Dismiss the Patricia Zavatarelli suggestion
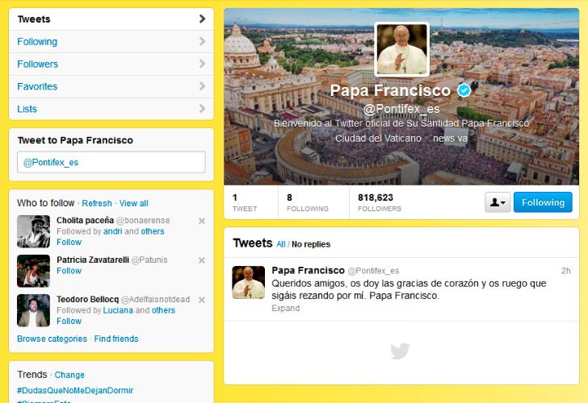 [x=202, y=260]
